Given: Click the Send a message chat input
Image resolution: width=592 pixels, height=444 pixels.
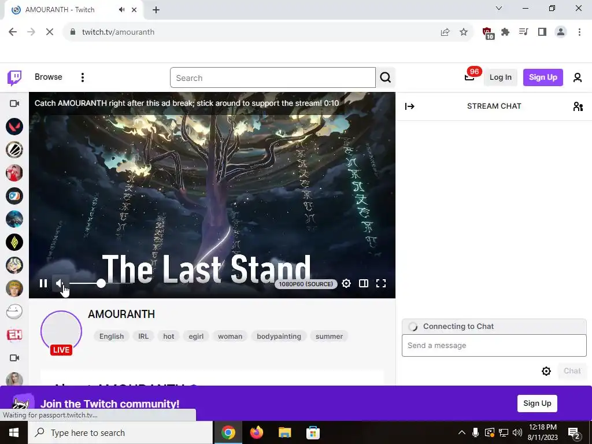Looking at the screenshot, I should (x=494, y=346).
